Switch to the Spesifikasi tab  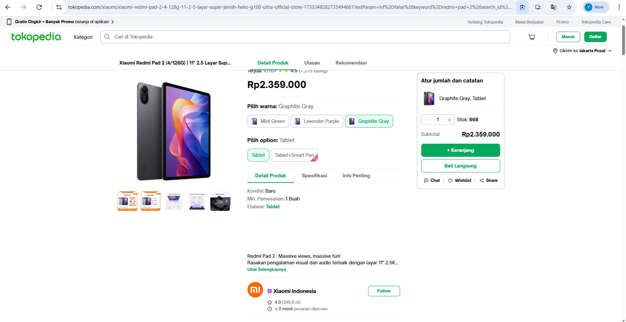pos(314,176)
